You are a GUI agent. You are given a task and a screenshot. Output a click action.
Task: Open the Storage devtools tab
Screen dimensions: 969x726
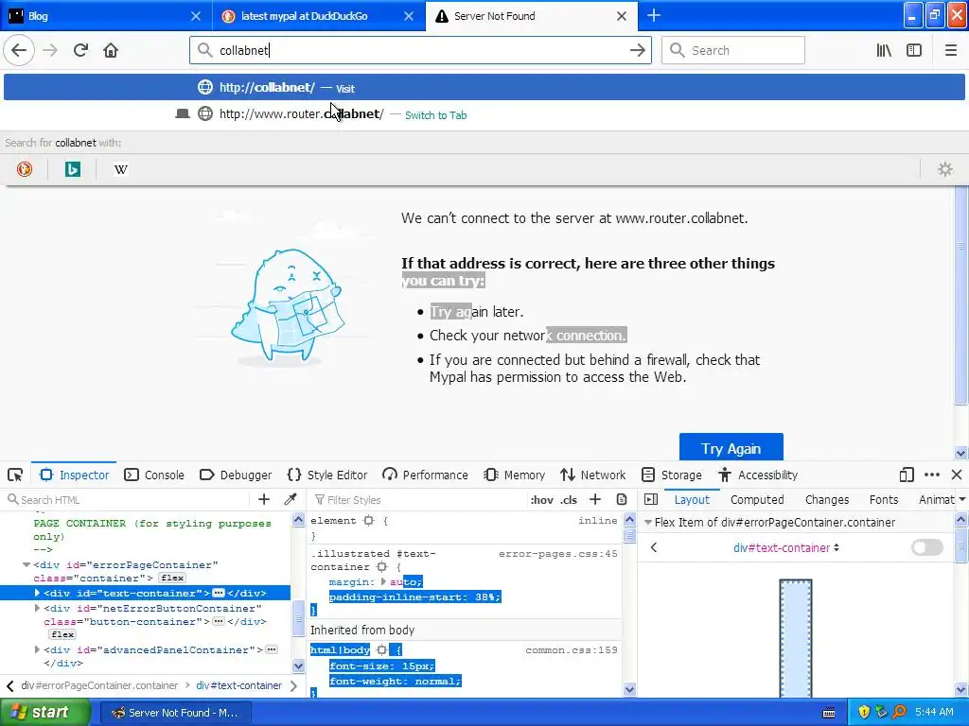[x=672, y=475]
